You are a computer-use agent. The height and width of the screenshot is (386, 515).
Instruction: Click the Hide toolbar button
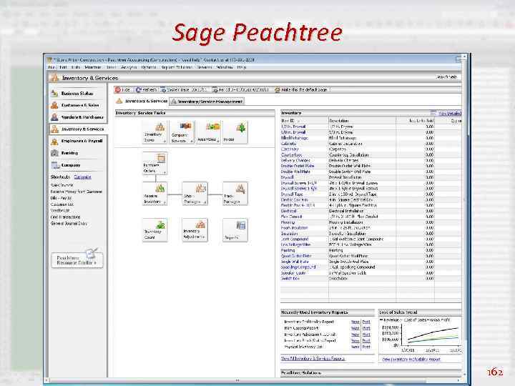pos(123,89)
